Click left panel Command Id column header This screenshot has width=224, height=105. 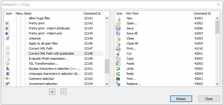[x=93, y=13]
